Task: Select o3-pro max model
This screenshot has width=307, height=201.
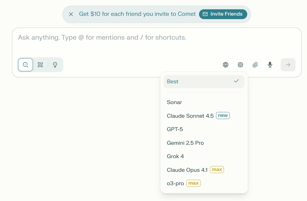Action: [x=175, y=183]
